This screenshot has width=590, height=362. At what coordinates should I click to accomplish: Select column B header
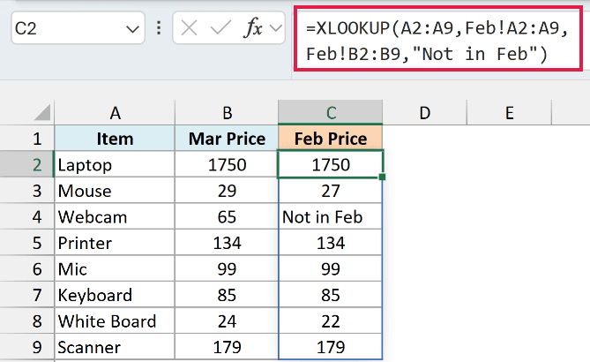(227, 113)
